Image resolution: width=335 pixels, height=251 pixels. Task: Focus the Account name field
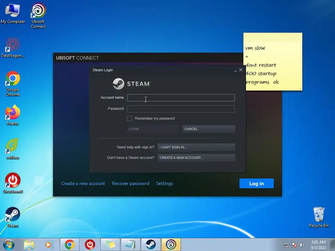pos(181,98)
